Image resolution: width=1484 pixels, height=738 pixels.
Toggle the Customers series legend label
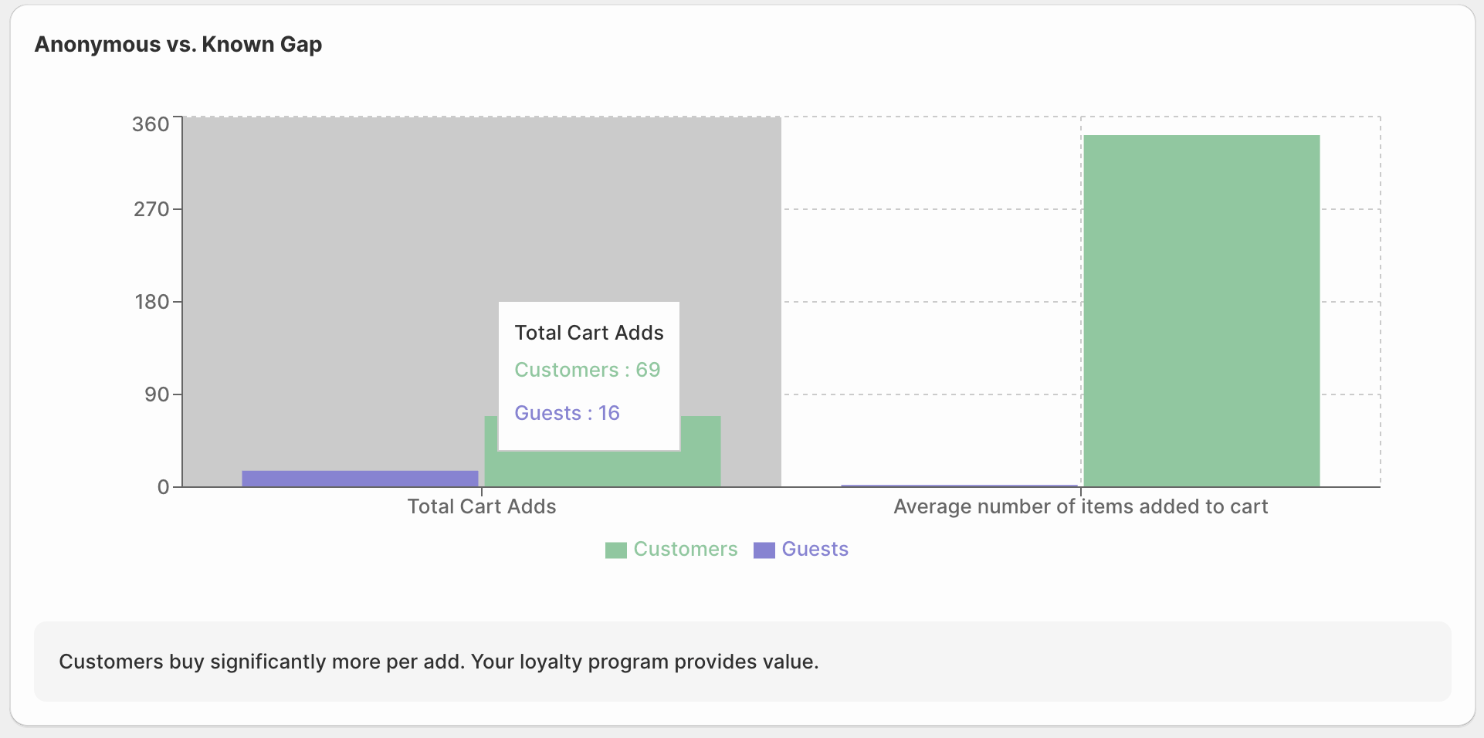tap(685, 549)
